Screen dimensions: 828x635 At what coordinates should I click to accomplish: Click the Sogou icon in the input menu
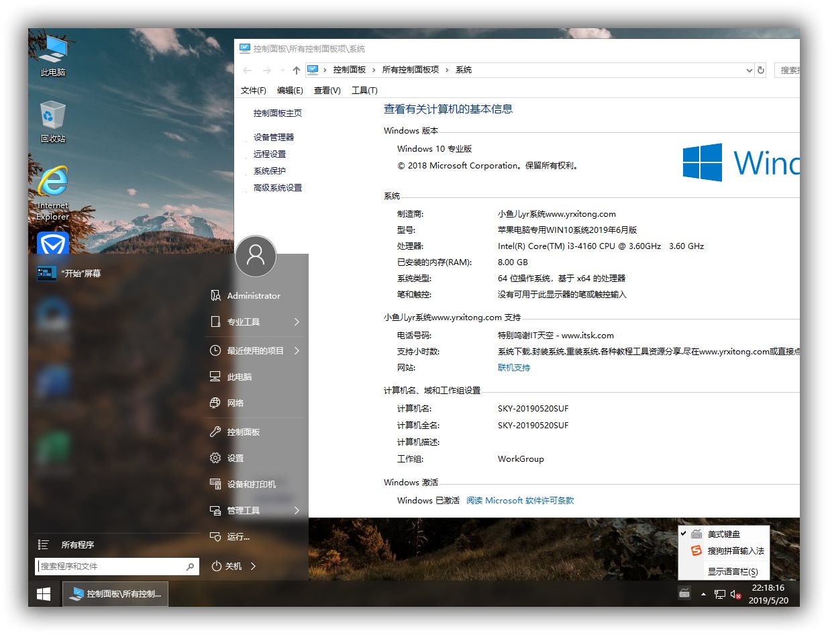(x=696, y=550)
